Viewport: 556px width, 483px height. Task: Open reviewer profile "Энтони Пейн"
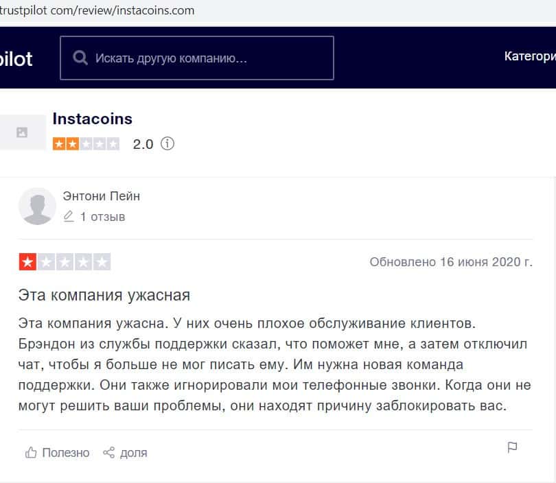[x=102, y=196]
